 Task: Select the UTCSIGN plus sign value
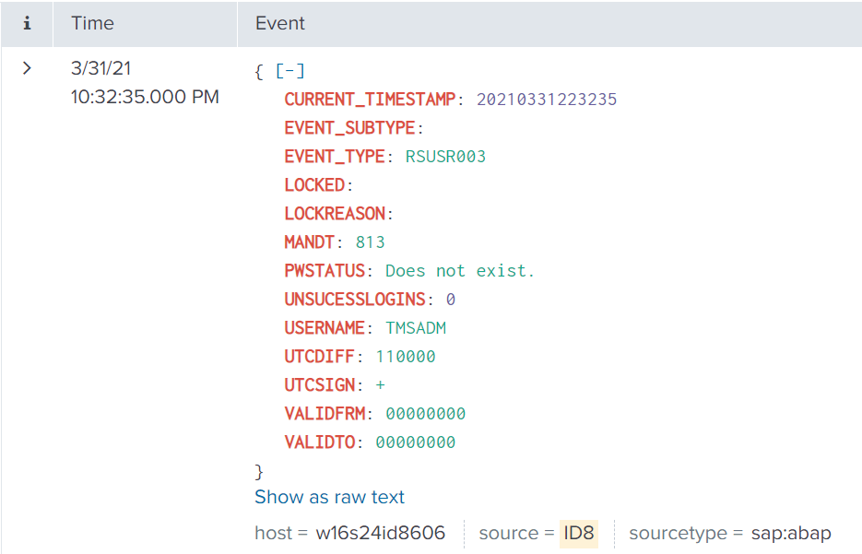click(x=381, y=385)
